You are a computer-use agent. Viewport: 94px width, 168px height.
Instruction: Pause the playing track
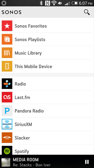(87, 162)
